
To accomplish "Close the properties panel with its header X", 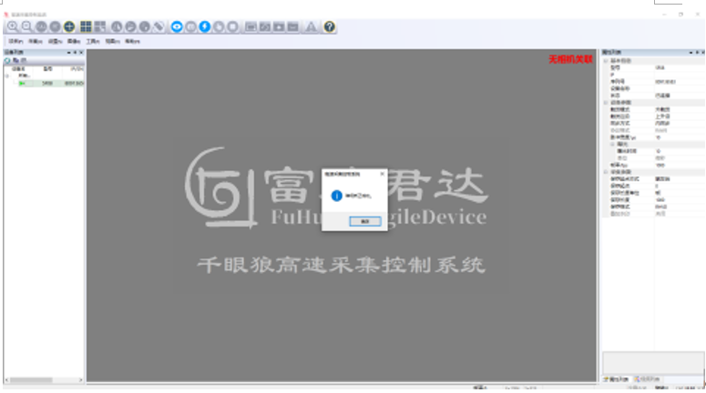I will point(702,53).
